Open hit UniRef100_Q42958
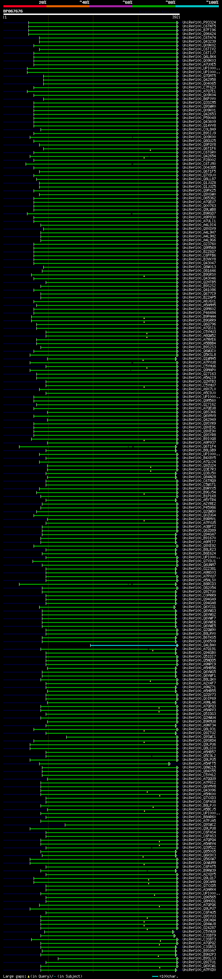This screenshot has width=222, height=979. click(199, 80)
